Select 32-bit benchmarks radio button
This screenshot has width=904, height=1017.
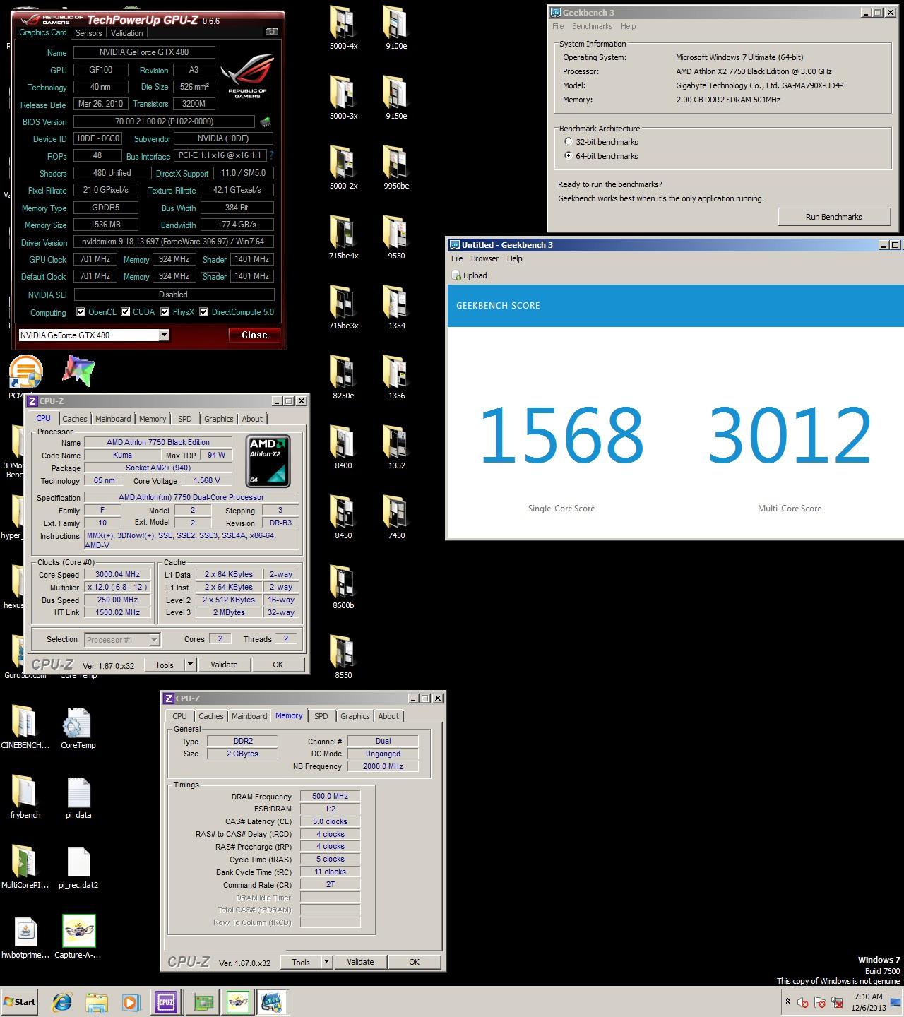click(x=569, y=142)
